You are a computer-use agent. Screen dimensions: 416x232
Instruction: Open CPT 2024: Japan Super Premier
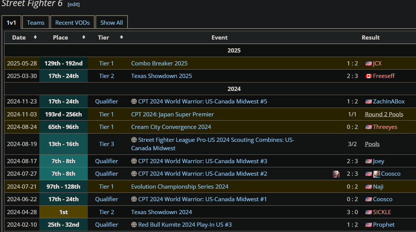[x=173, y=114]
